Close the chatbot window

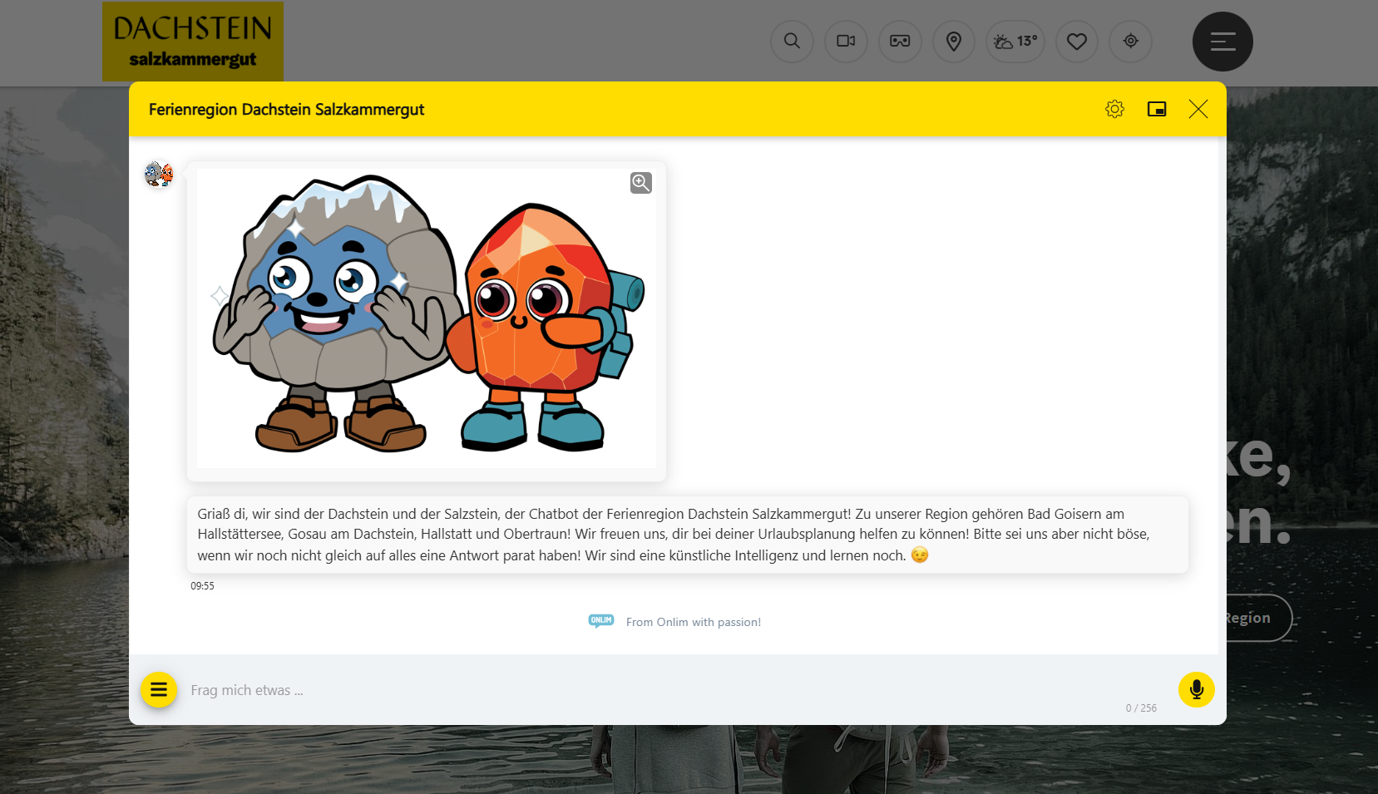1198,109
